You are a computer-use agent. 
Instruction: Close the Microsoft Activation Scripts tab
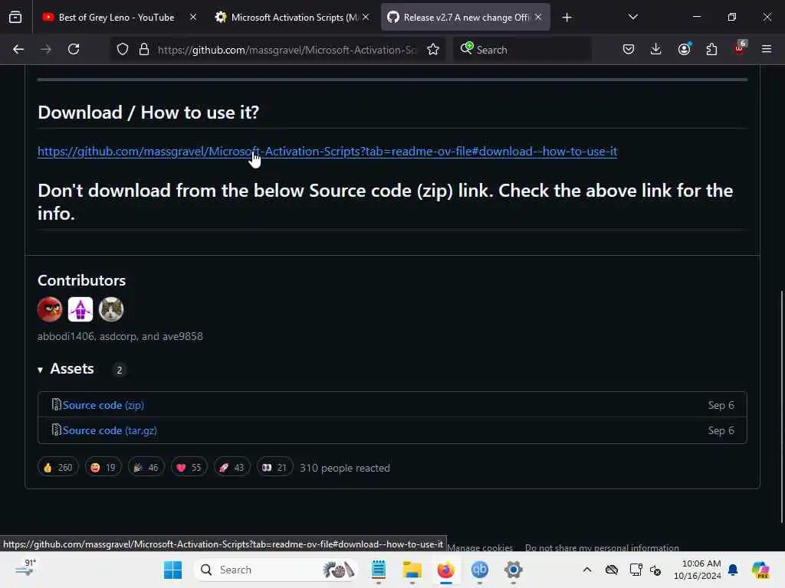click(366, 18)
